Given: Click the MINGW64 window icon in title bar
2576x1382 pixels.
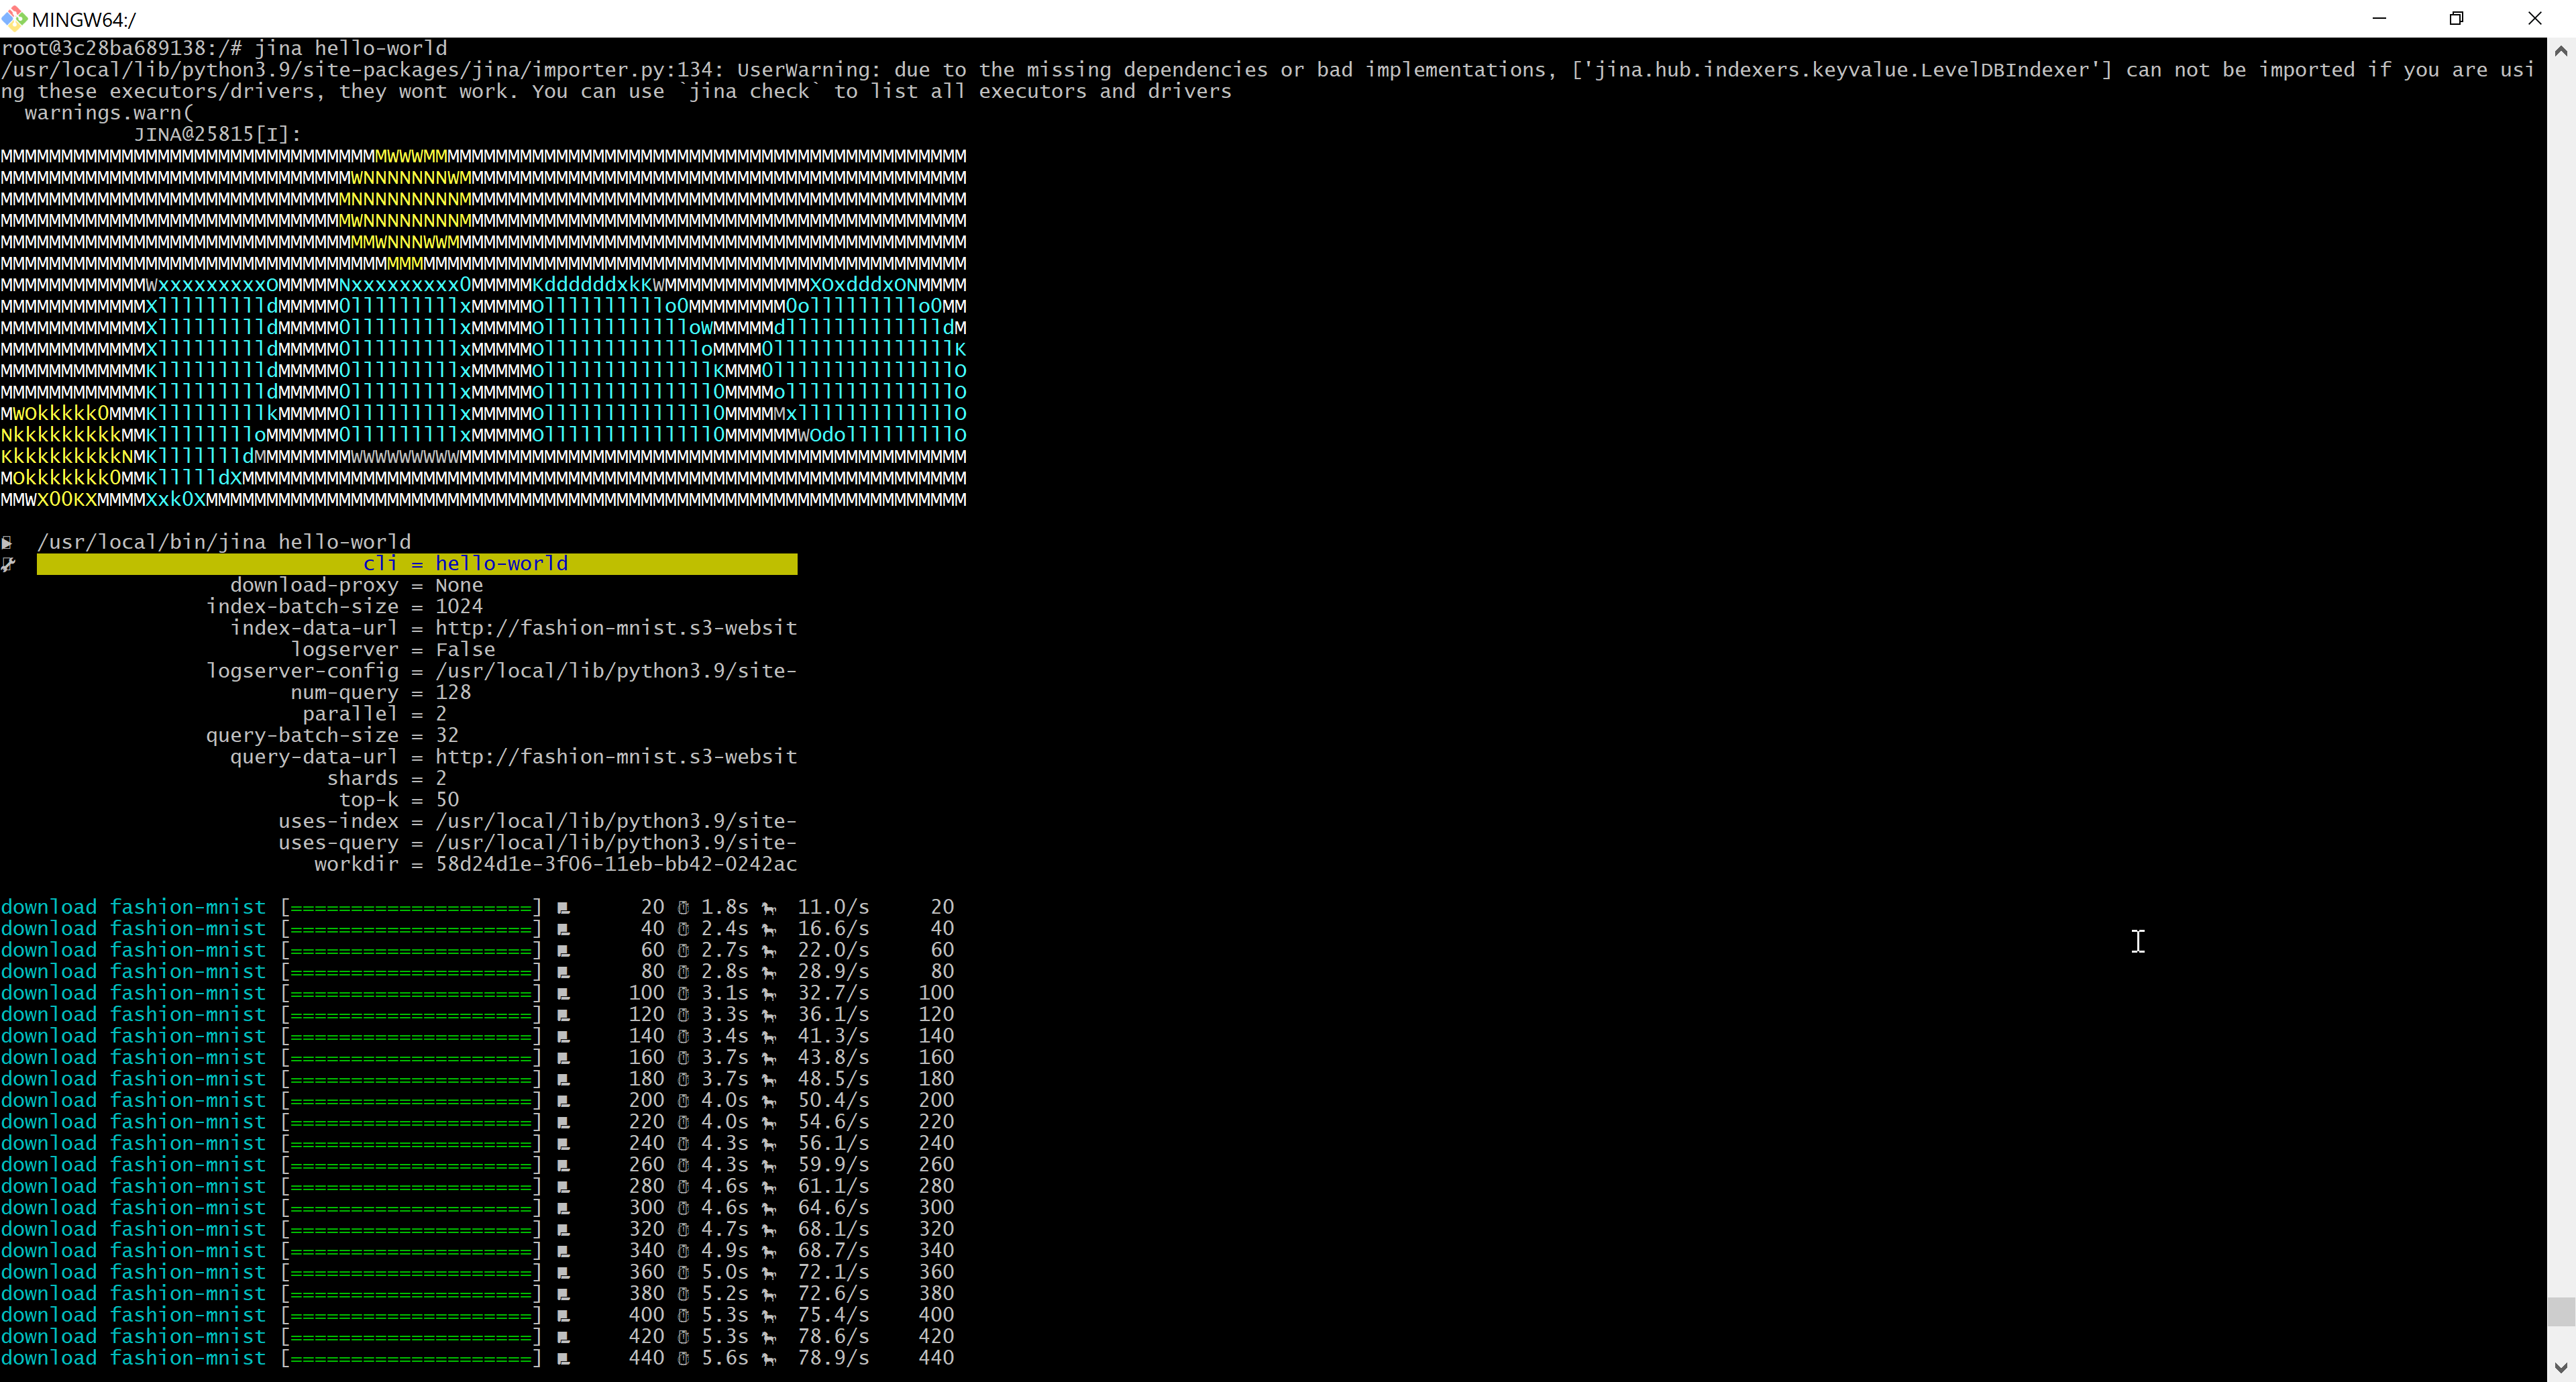Looking at the screenshot, I should 14,18.
